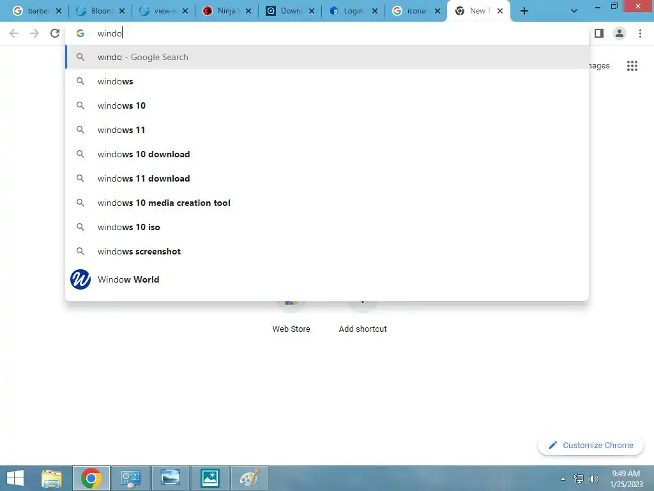Open the Control Panel taskbar icon
This screenshot has height=491, width=654.
coord(130,478)
